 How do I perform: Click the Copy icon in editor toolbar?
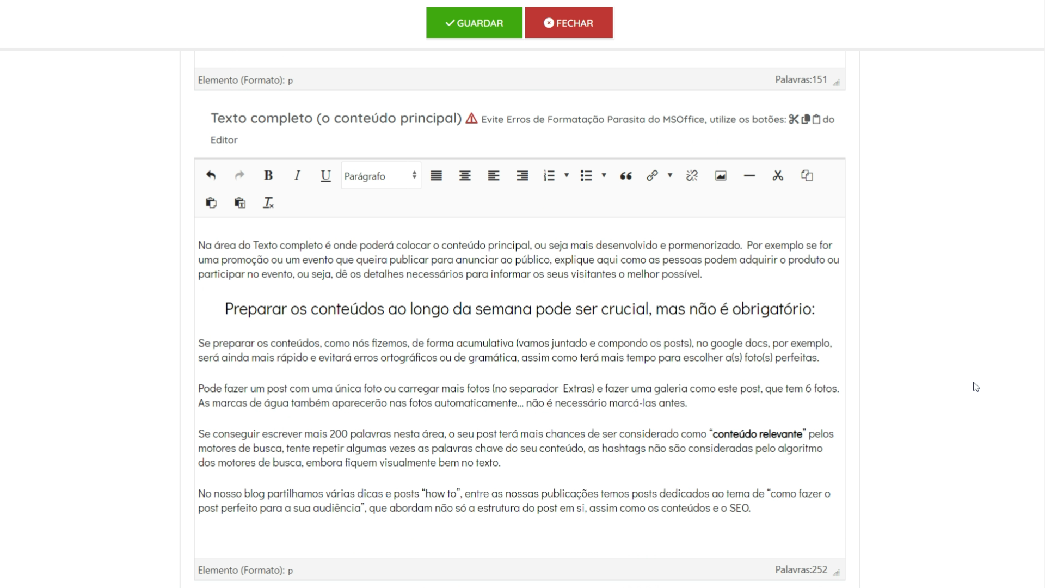coord(807,175)
